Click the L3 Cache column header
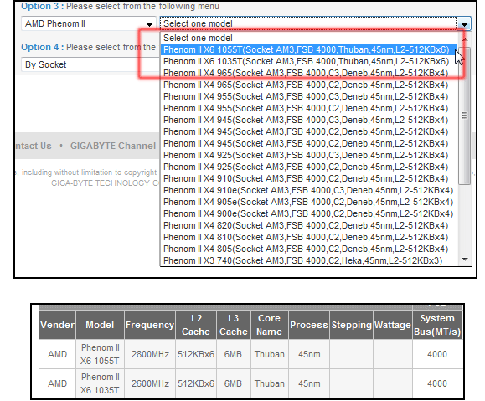The width and height of the screenshot is (485, 401). click(234, 325)
